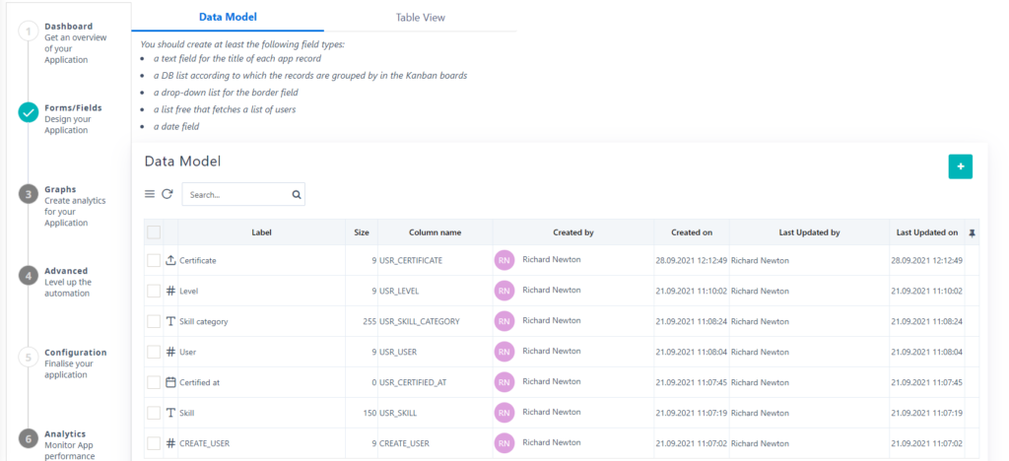The image size is (1009, 461).
Task: Click the text icon for Skill row
Action: 170,413
